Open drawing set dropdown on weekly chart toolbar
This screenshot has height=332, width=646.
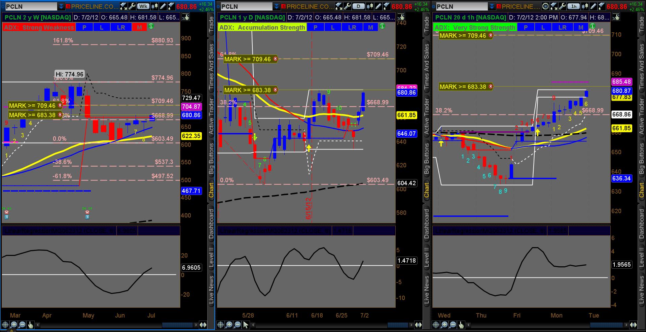pyautogui.click(x=171, y=6)
